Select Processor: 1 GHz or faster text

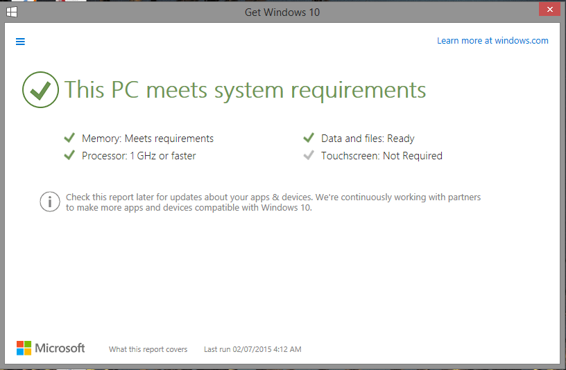pos(139,155)
